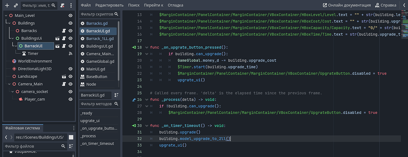
Task: Open the Поиск menu
Action: point(134,5)
